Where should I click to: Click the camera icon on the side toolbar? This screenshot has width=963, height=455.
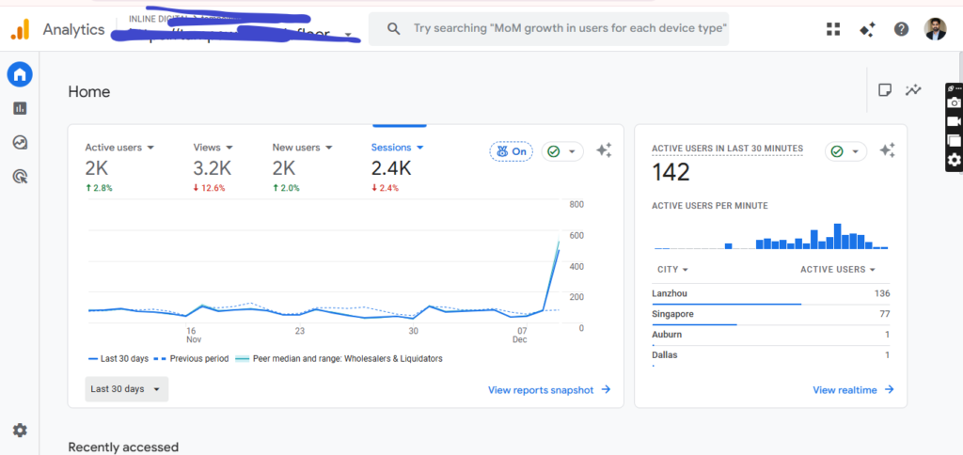[954, 102]
